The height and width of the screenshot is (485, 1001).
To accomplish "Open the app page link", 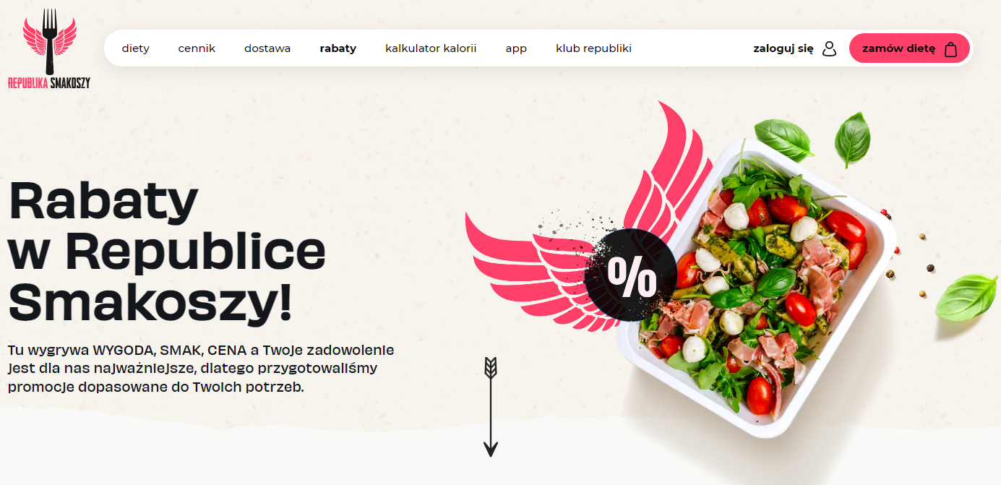I will point(516,49).
